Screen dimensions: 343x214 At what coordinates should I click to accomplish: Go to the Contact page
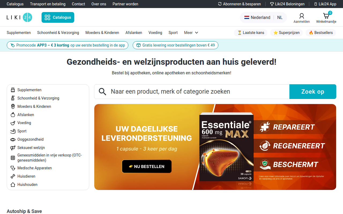point(78,4)
